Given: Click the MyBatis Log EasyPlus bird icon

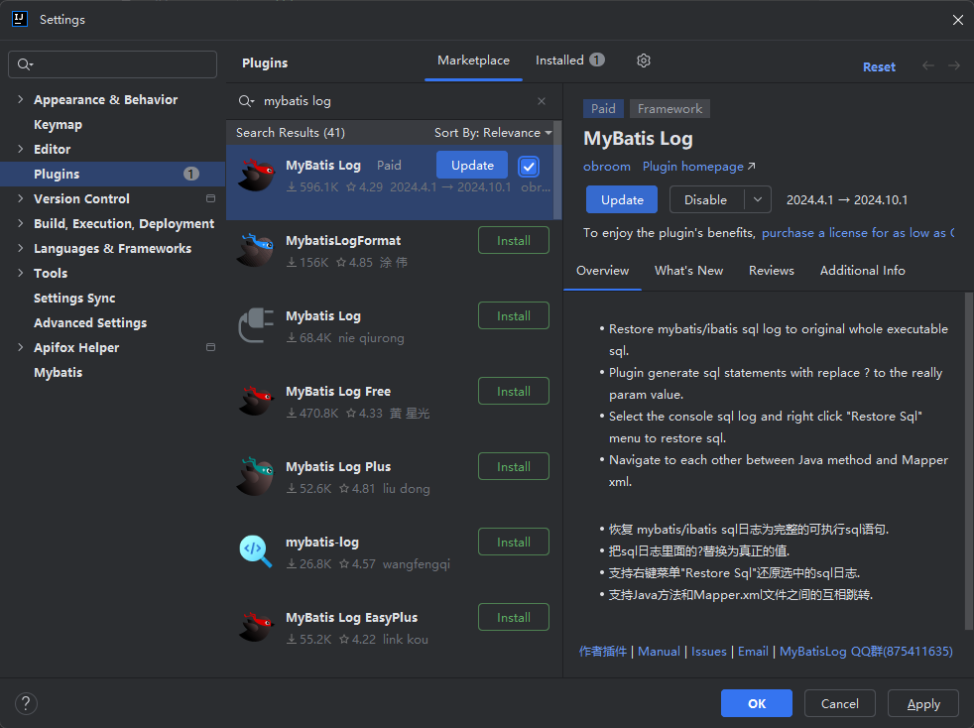Looking at the screenshot, I should click(256, 628).
